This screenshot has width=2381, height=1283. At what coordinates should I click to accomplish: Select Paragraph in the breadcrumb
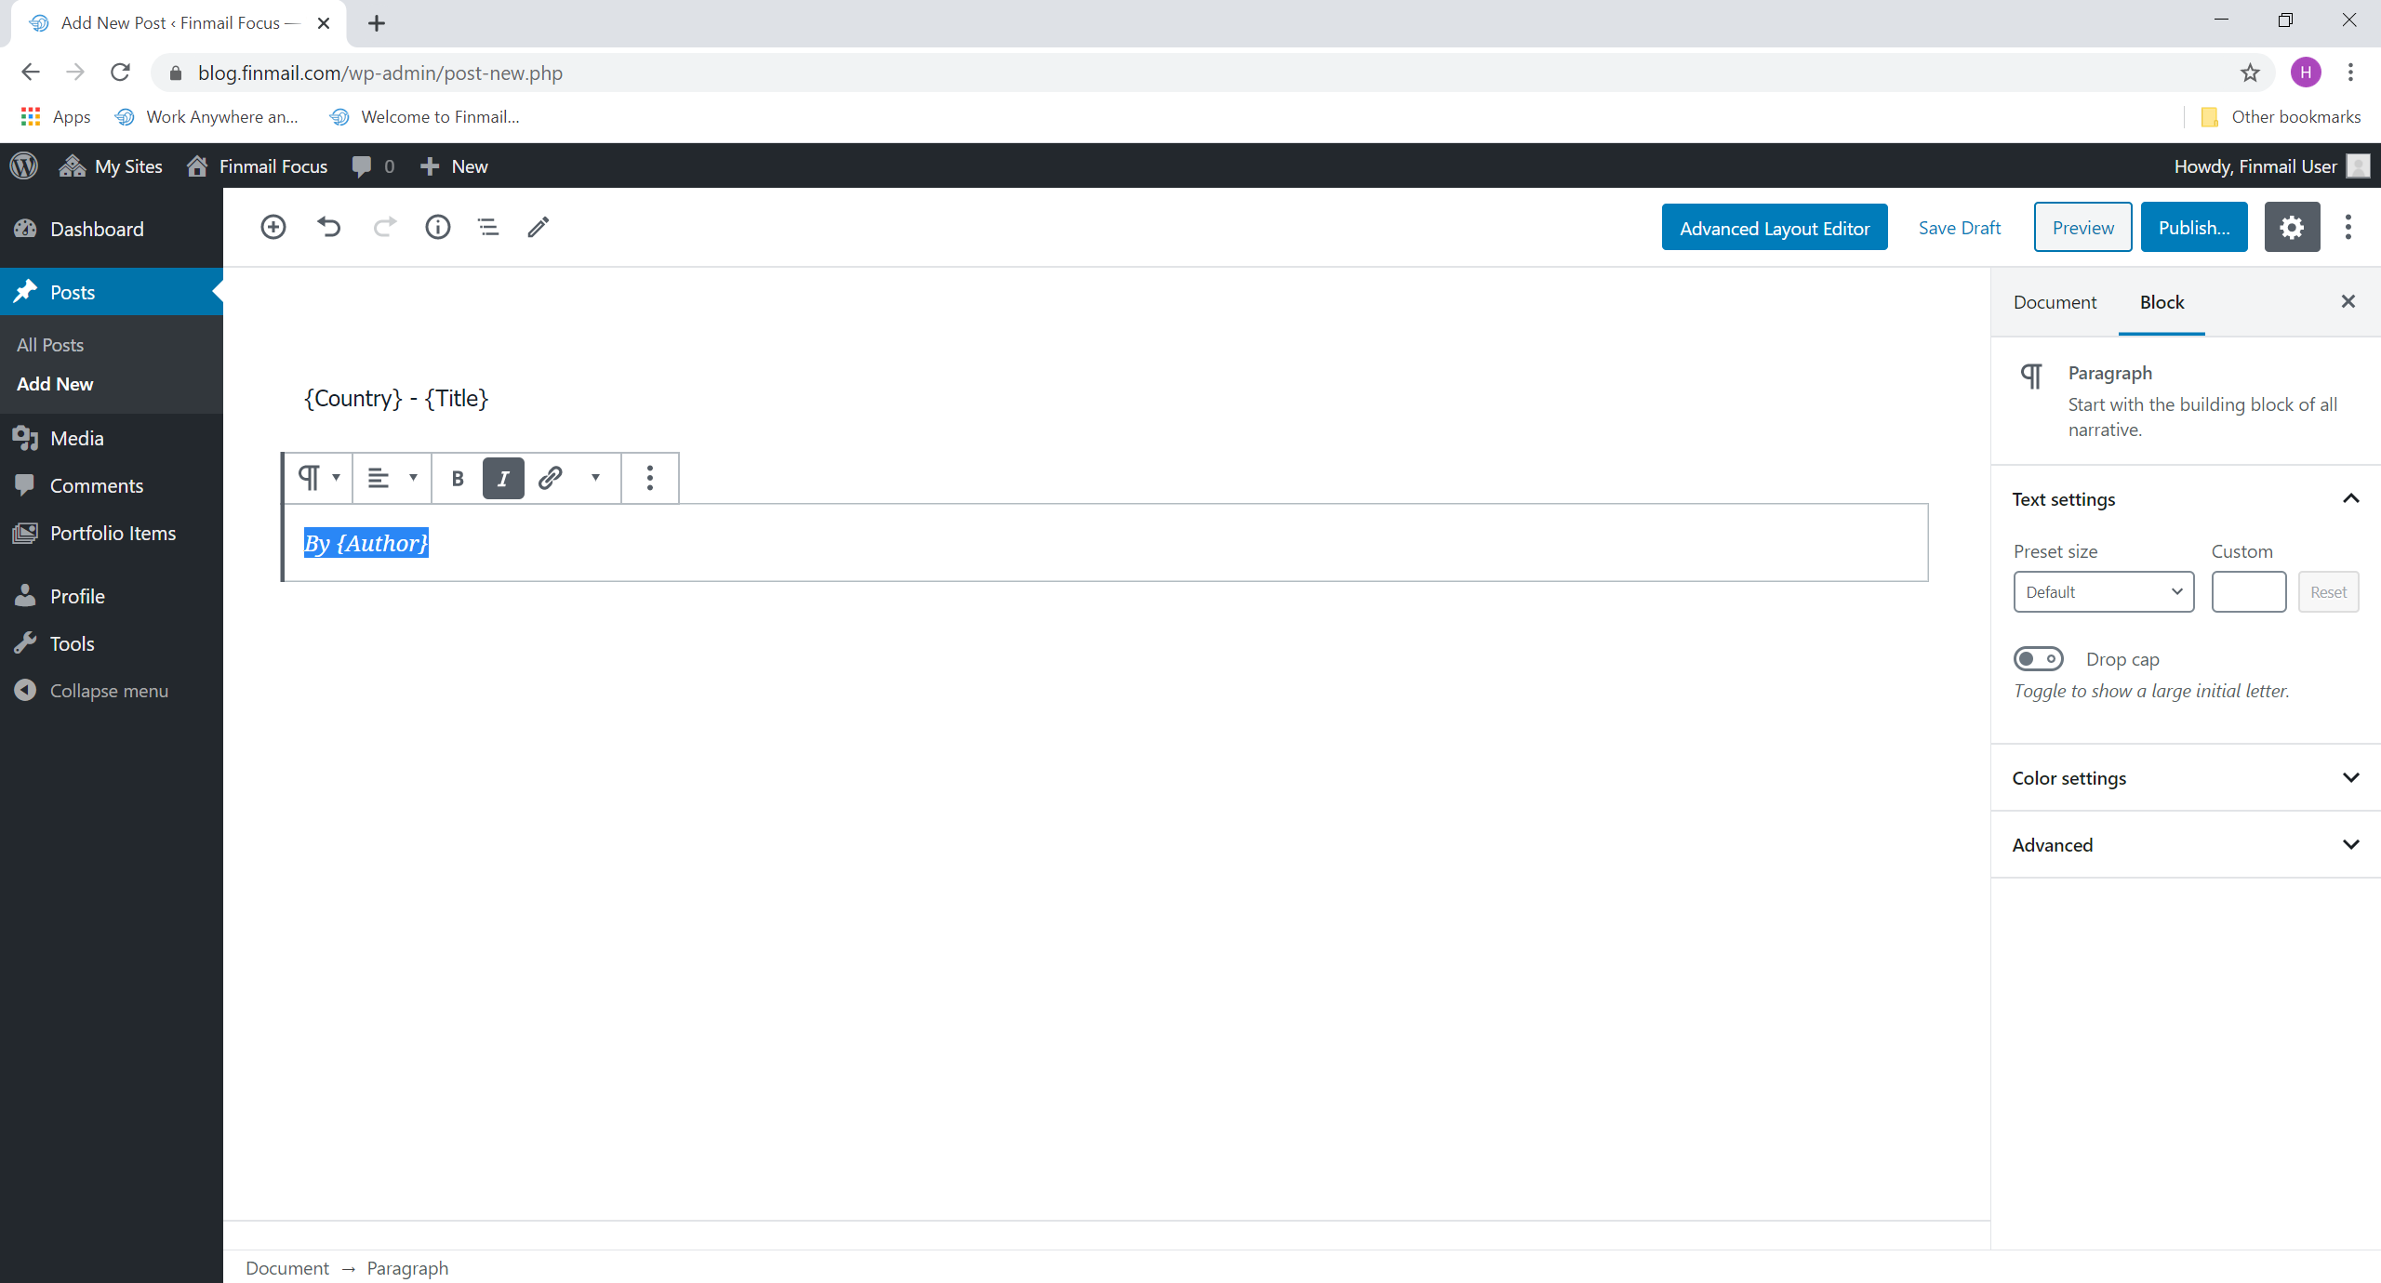click(x=407, y=1268)
